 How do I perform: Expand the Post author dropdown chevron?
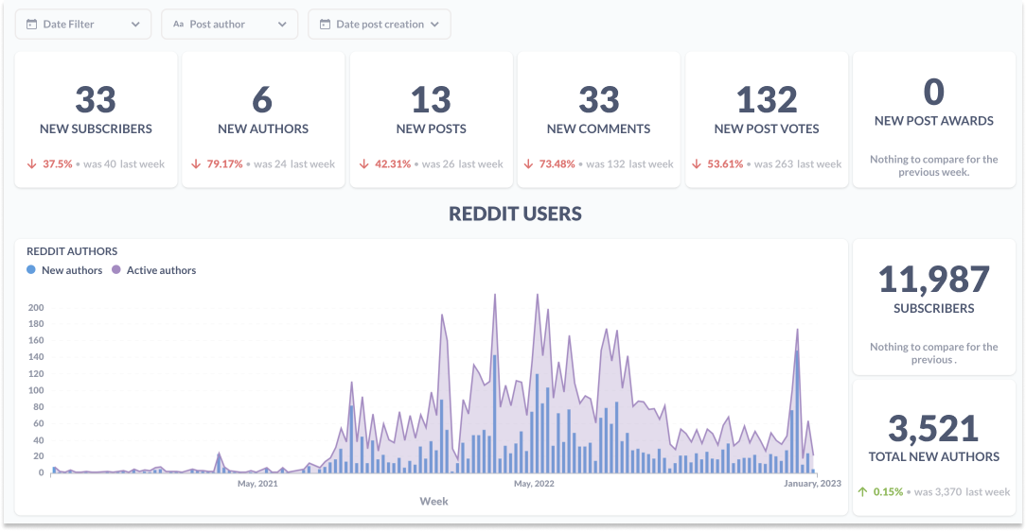(282, 25)
